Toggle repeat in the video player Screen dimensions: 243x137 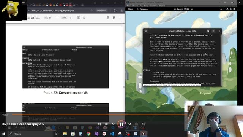click(x=144, y=124)
